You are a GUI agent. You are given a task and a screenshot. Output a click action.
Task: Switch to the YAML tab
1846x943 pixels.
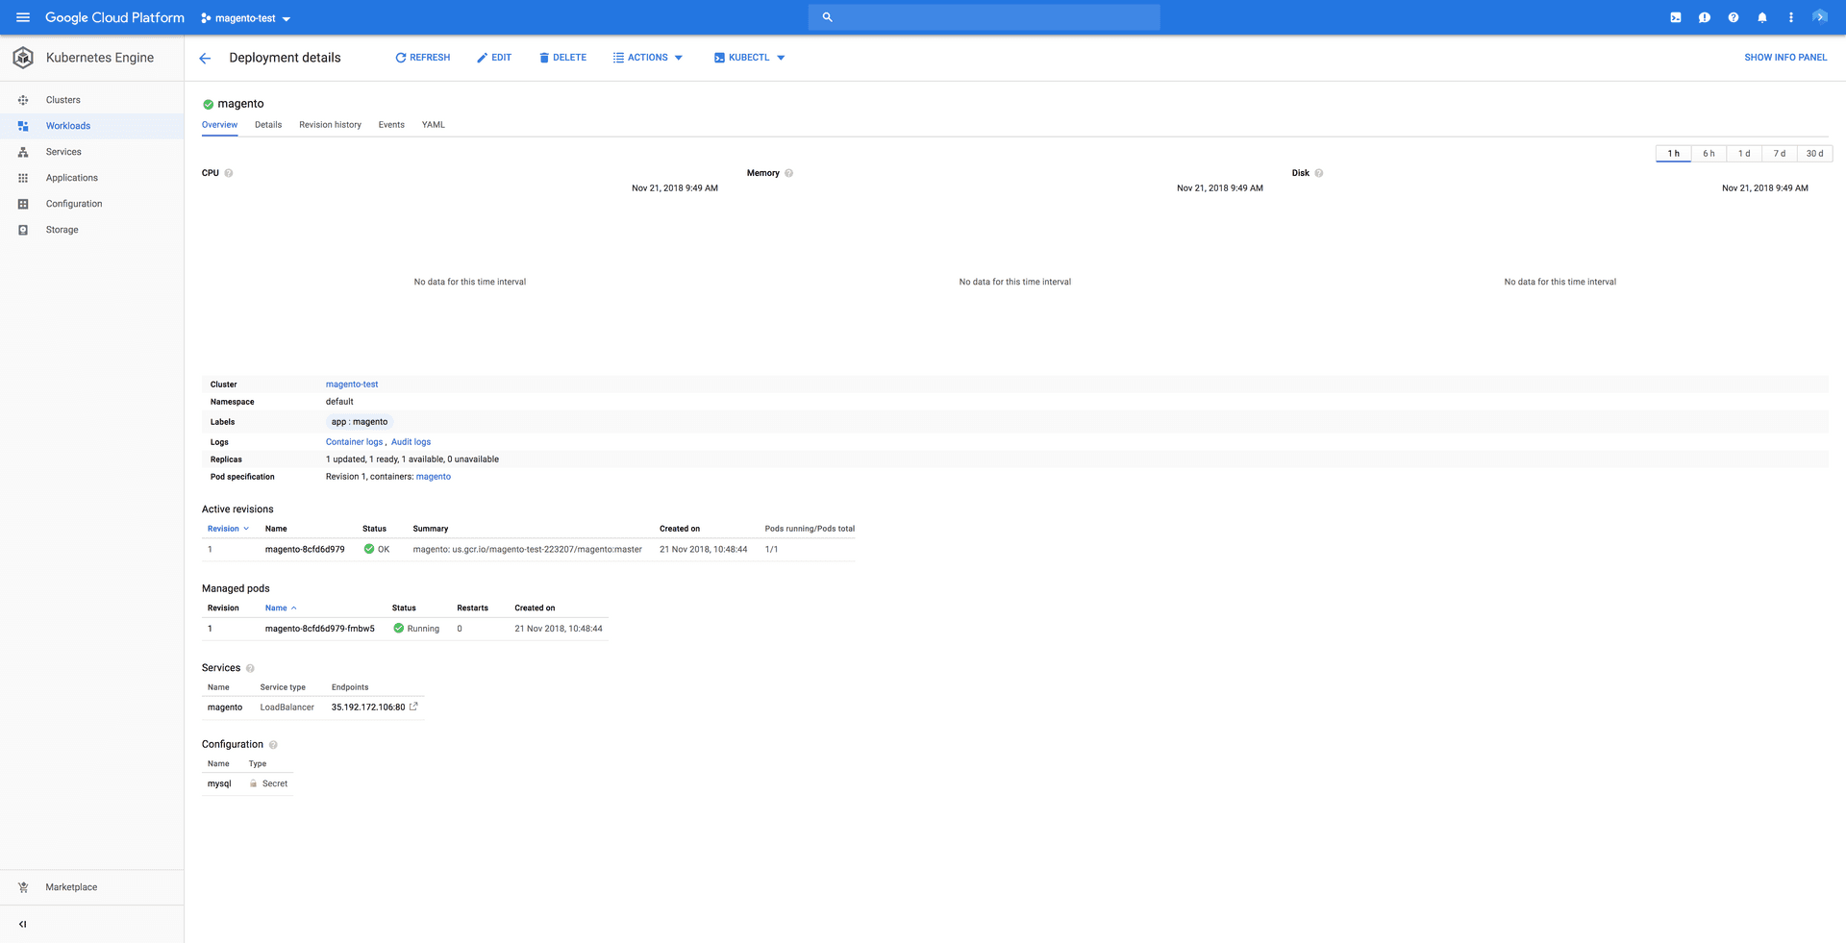(434, 125)
